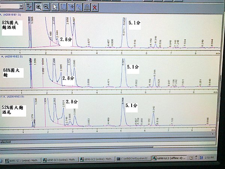The image size is (225, 169).
Task: Click the toolbar combo box field
Action: tap(12, 6)
